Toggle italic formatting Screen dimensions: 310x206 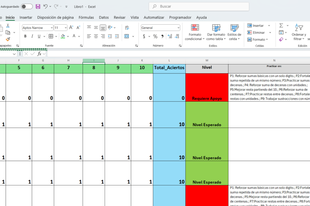tap(32, 36)
